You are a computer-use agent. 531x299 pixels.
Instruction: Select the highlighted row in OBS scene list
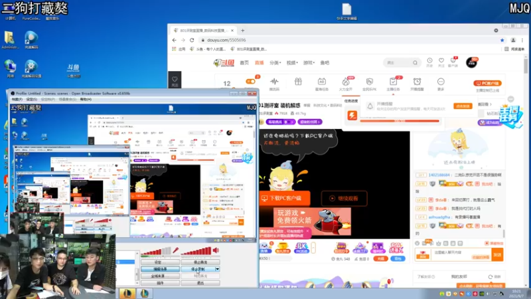point(125,262)
